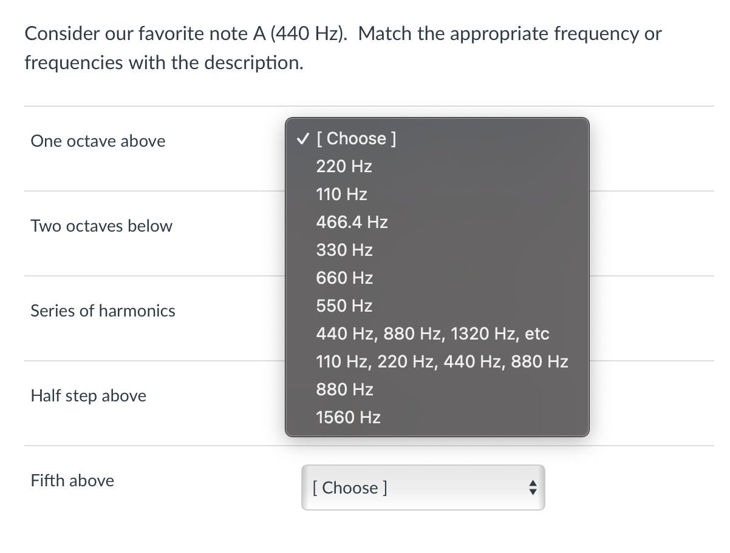Select 550 Hz in the open list

point(344,306)
